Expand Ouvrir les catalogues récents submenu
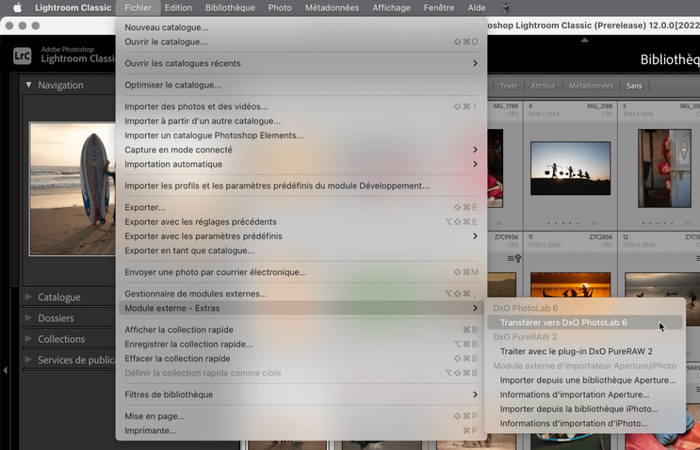700x450 pixels. coord(301,64)
